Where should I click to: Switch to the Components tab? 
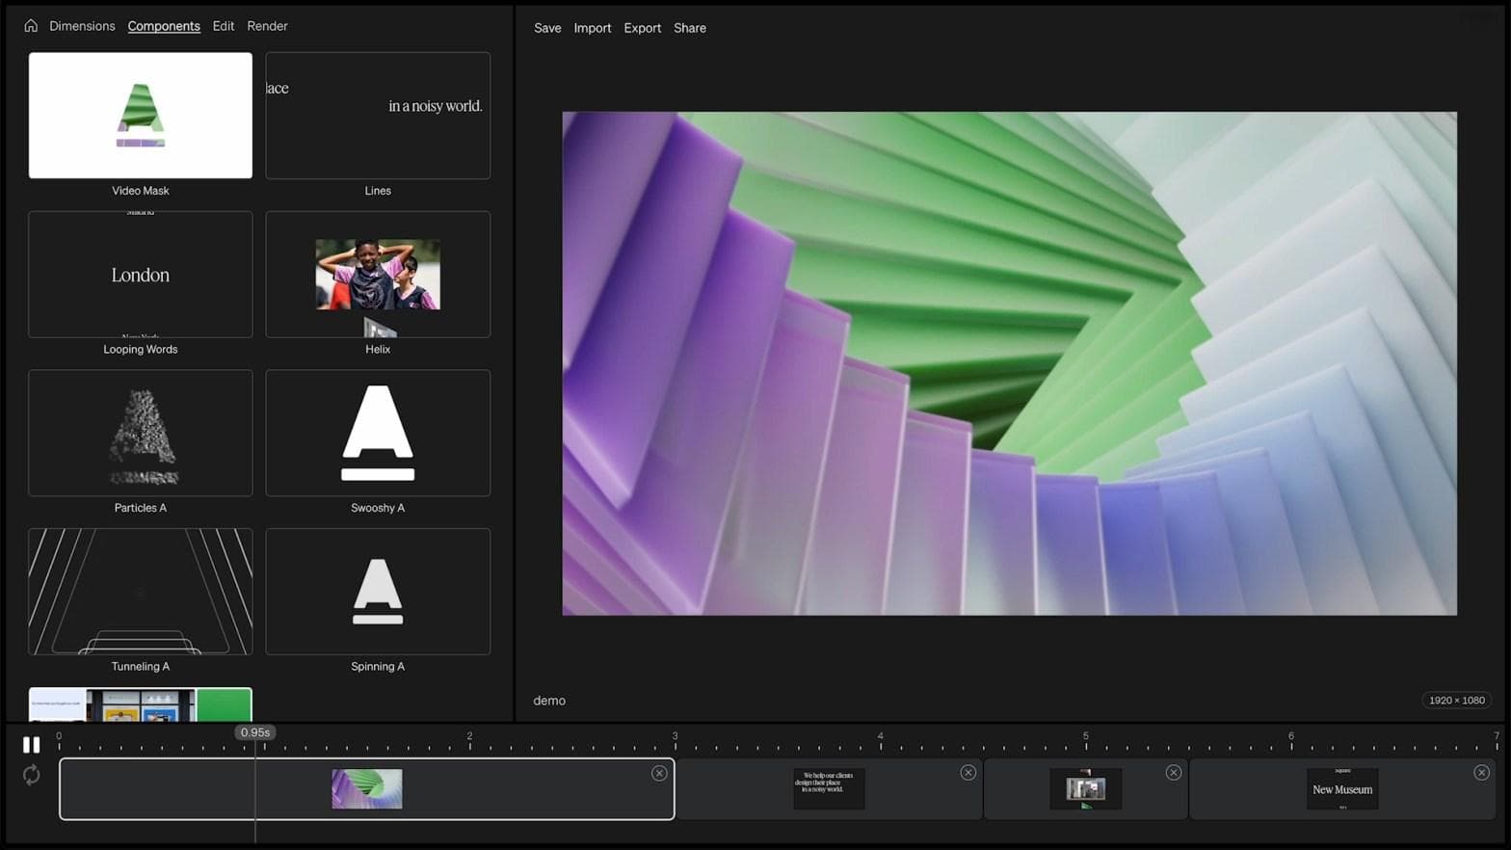pyautogui.click(x=164, y=26)
